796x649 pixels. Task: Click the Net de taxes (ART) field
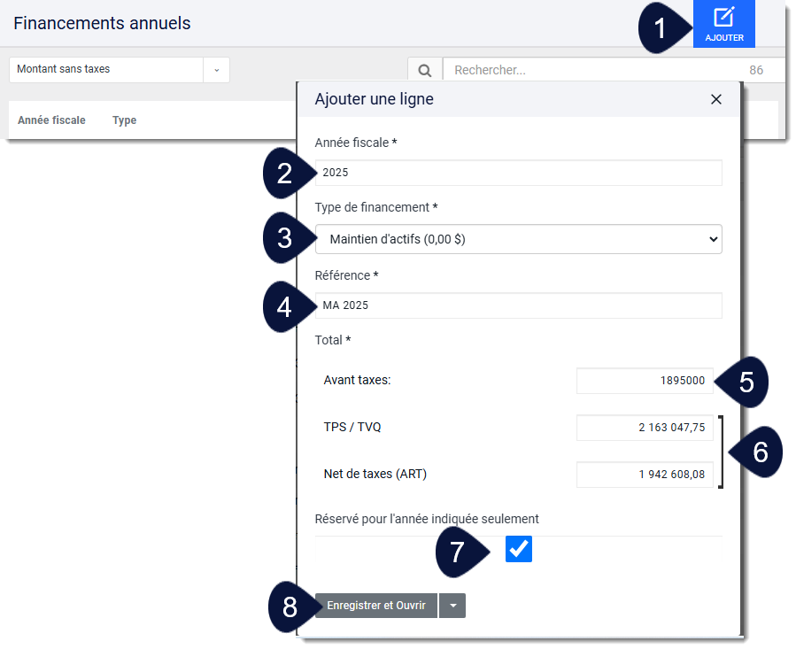click(645, 475)
